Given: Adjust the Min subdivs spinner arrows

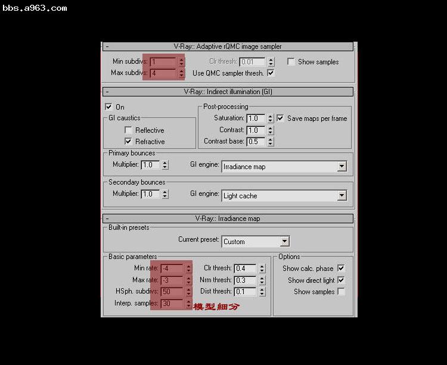Looking at the screenshot, I should (x=182, y=61).
